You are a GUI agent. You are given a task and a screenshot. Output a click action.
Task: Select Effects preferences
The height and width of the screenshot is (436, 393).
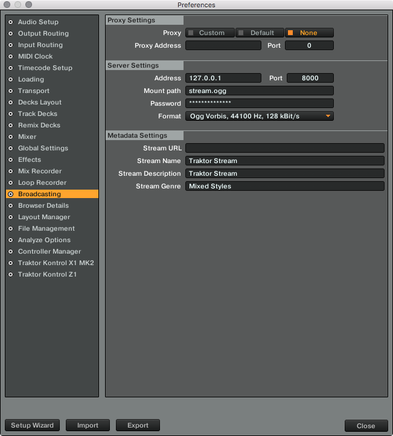pos(52,159)
